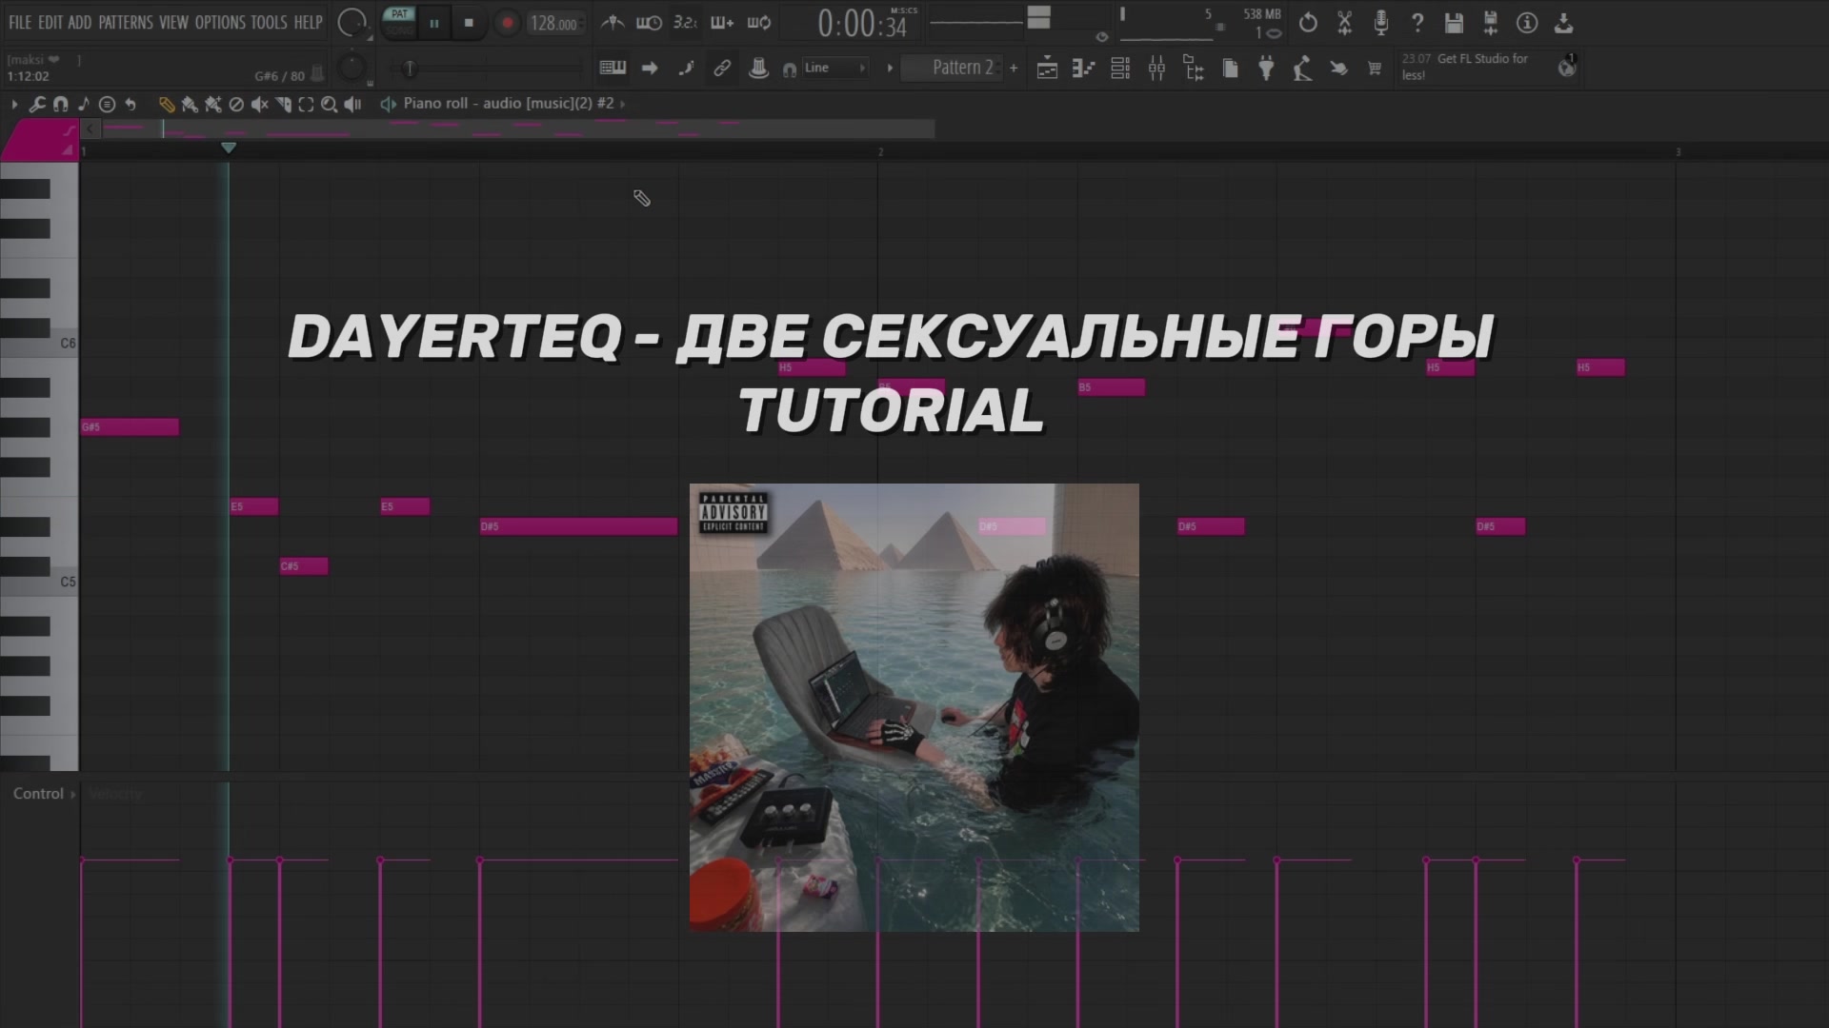Open the EDIT menu

click(x=50, y=22)
